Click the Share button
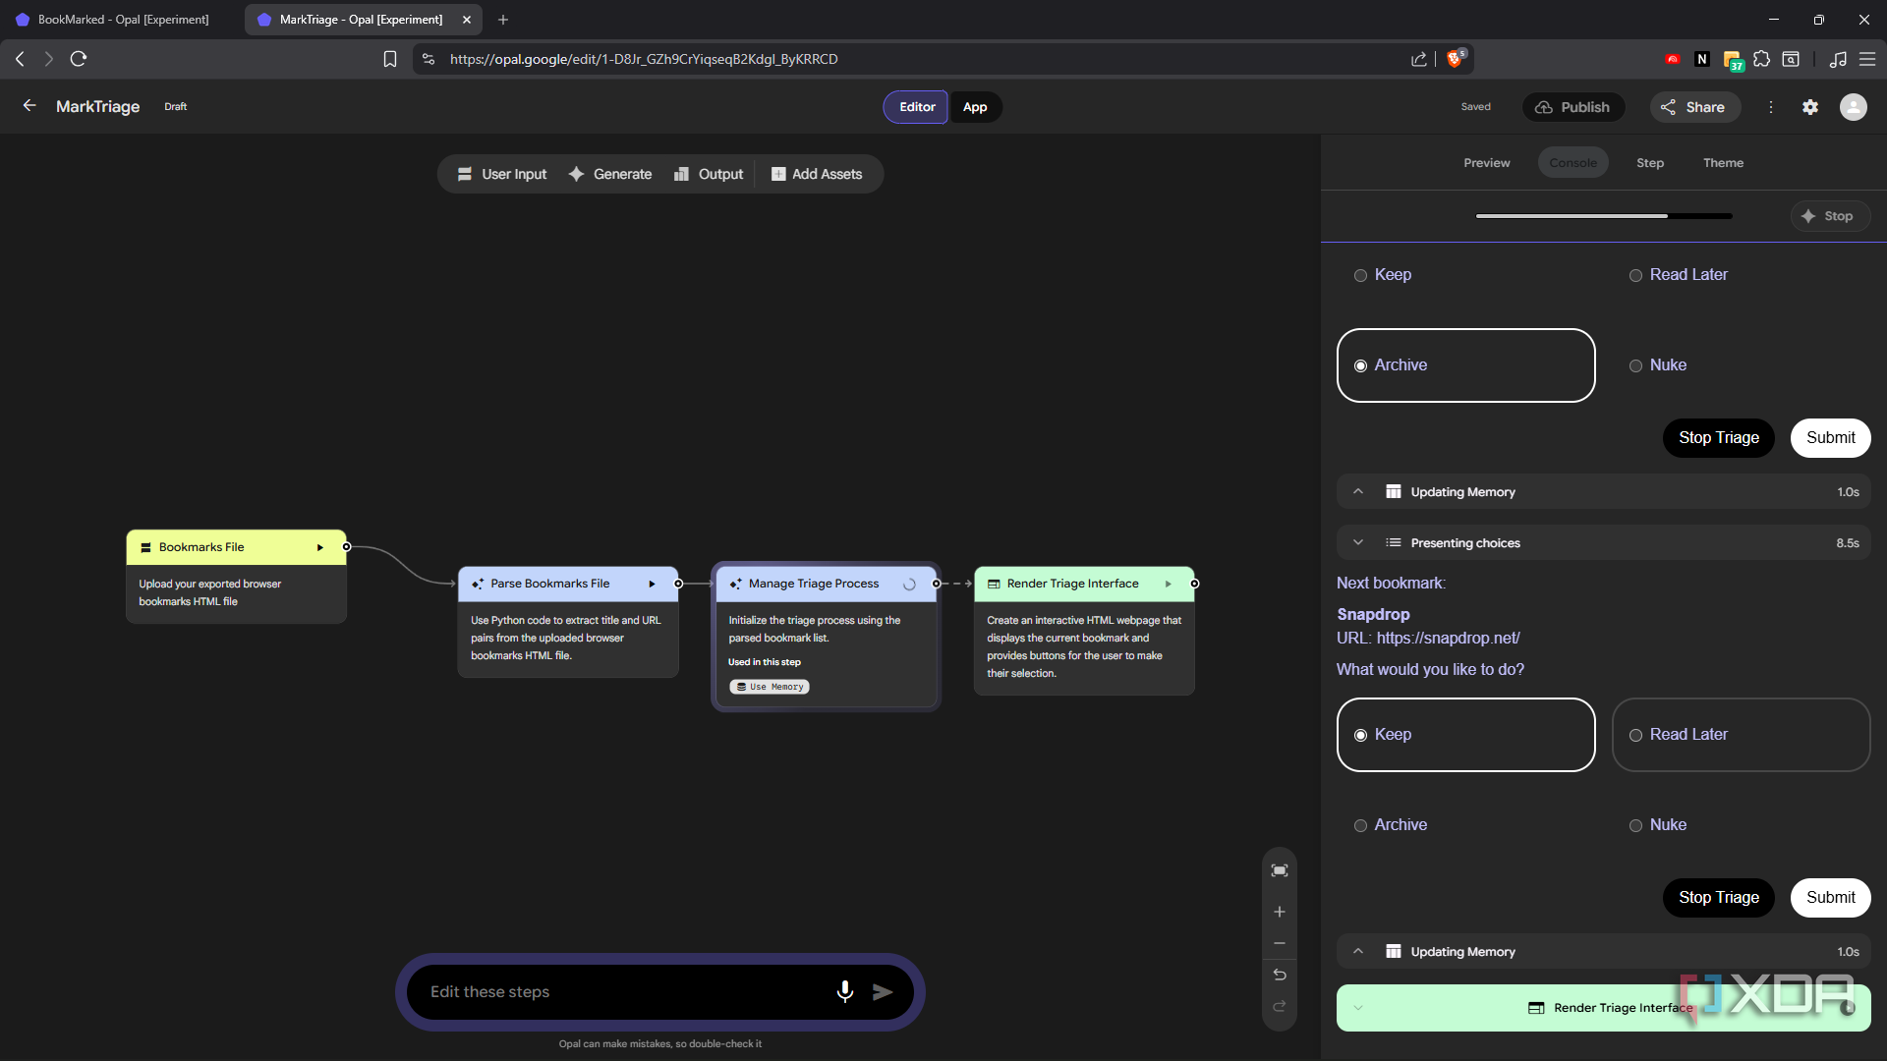This screenshot has width=1887, height=1061. tap(1694, 107)
